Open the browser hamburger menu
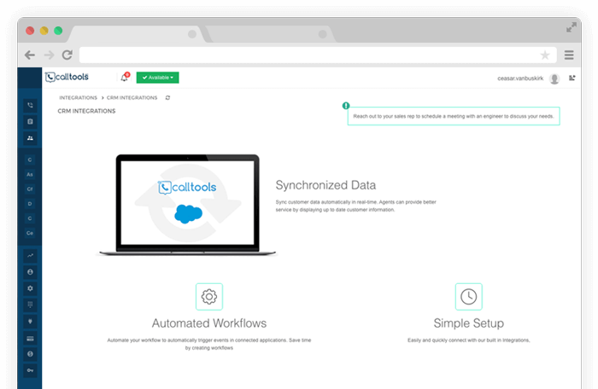The height and width of the screenshot is (389, 598). pos(569,55)
